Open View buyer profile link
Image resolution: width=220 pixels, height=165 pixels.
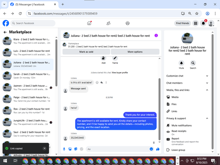point(120,73)
